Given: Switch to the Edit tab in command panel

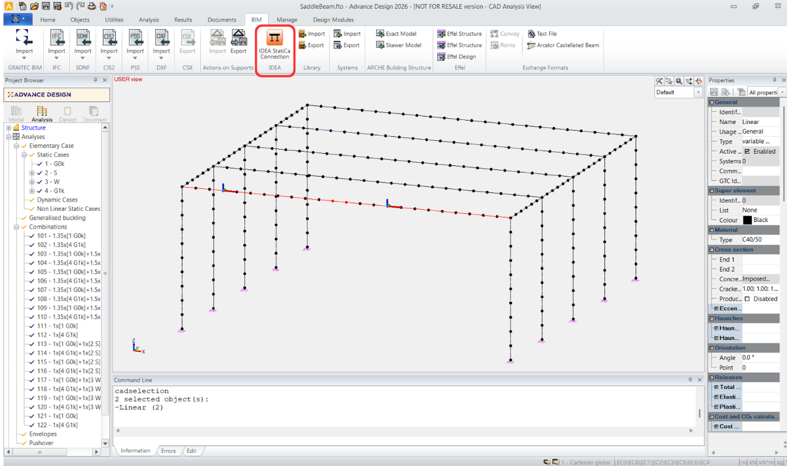Looking at the screenshot, I should (x=191, y=451).
